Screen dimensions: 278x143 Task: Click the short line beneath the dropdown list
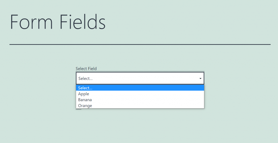coord(78,109)
